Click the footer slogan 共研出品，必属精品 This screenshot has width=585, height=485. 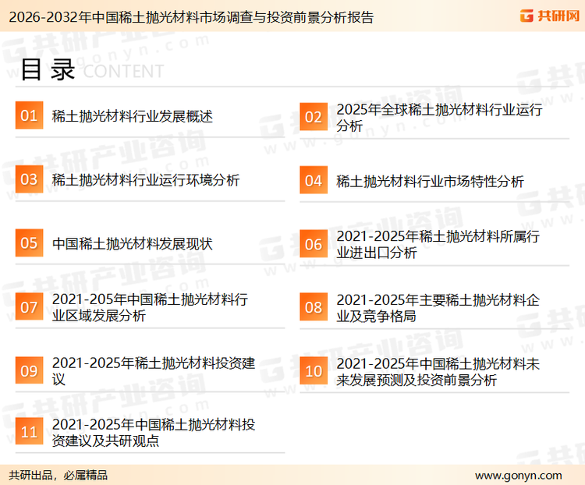[x=58, y=476]
